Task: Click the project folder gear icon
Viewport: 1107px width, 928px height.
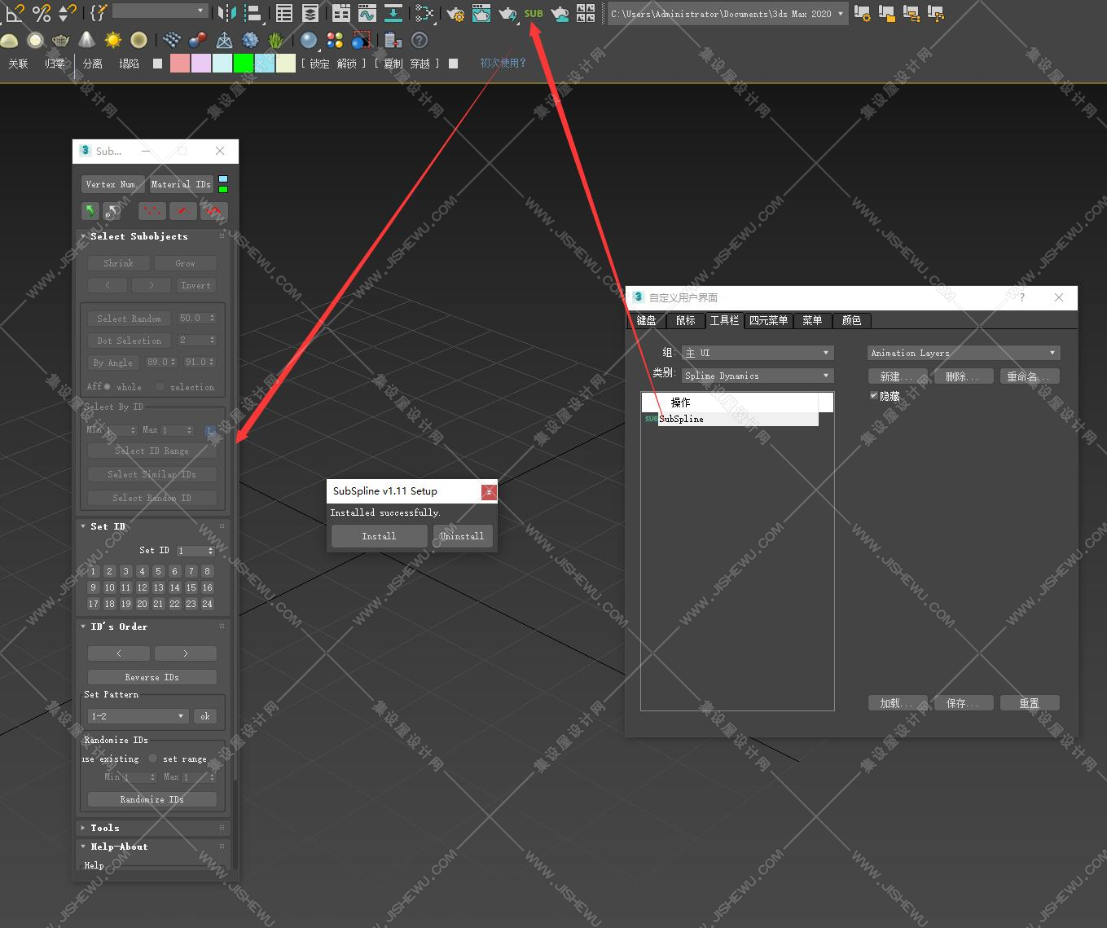Action: pos(862,13)
